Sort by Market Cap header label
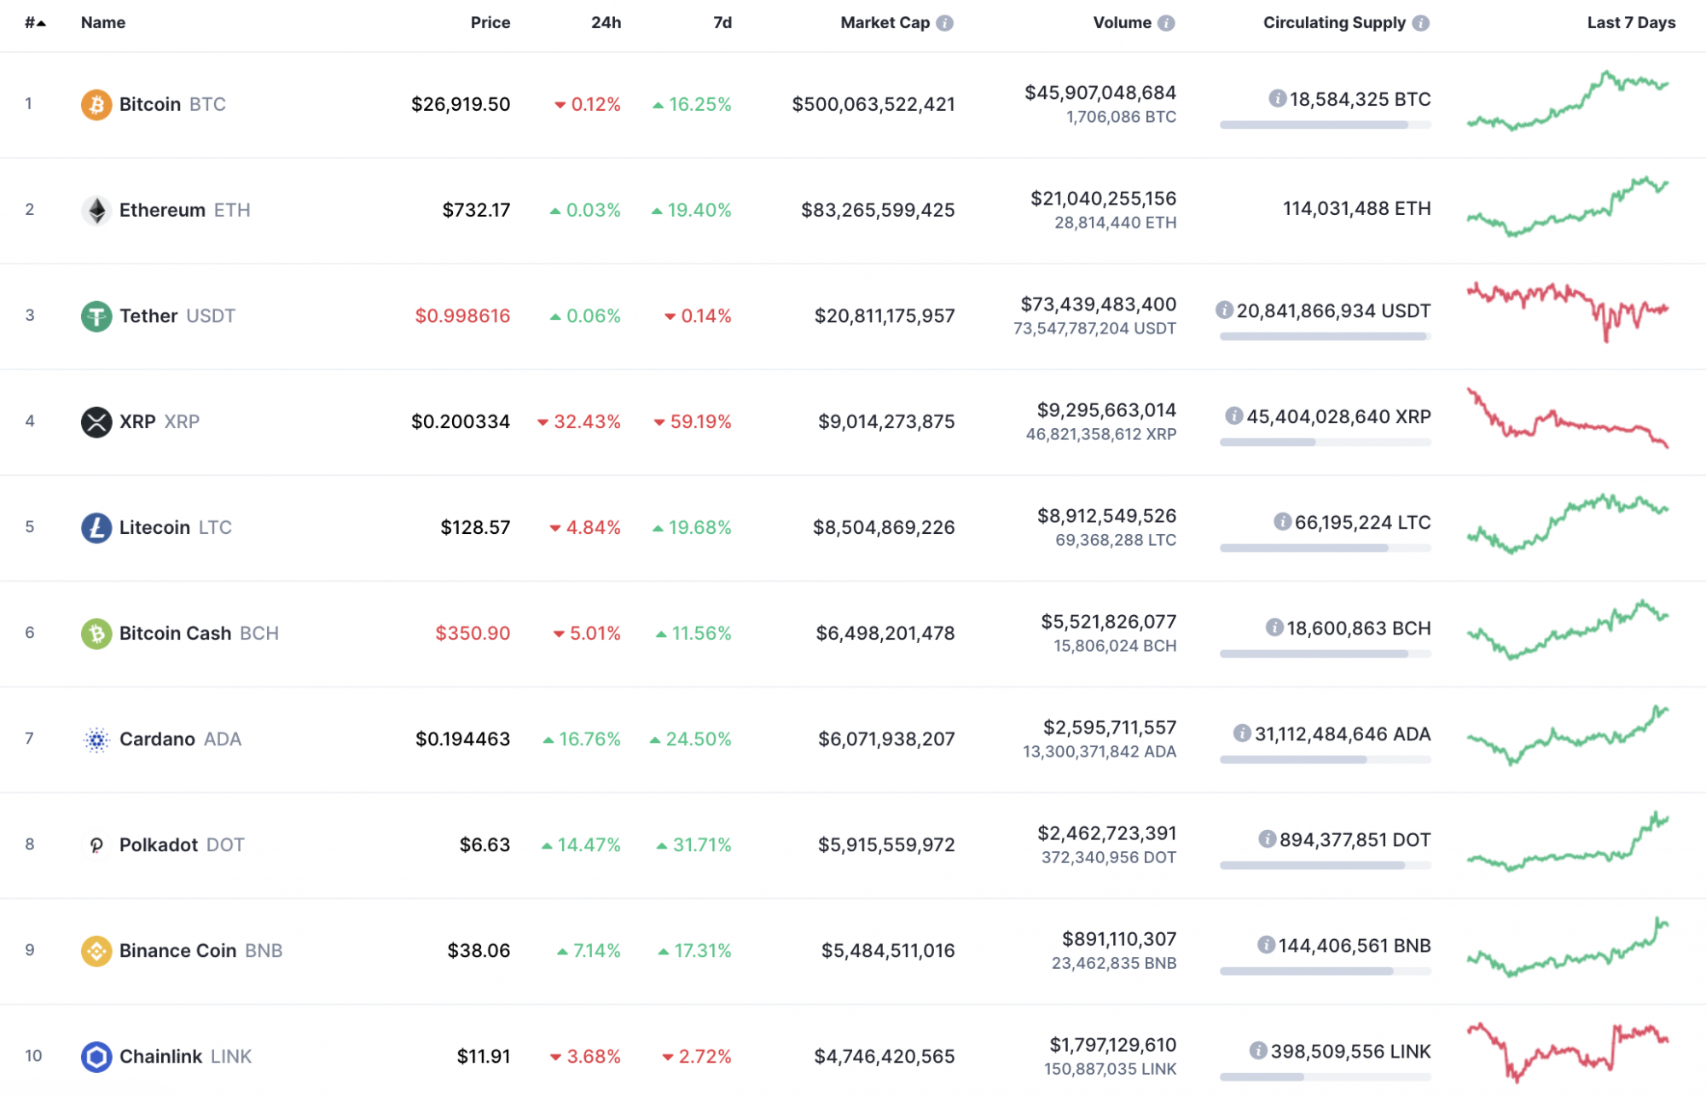Image resolution: width=1706 pixels, height=1096 pixels. (885, 23)
